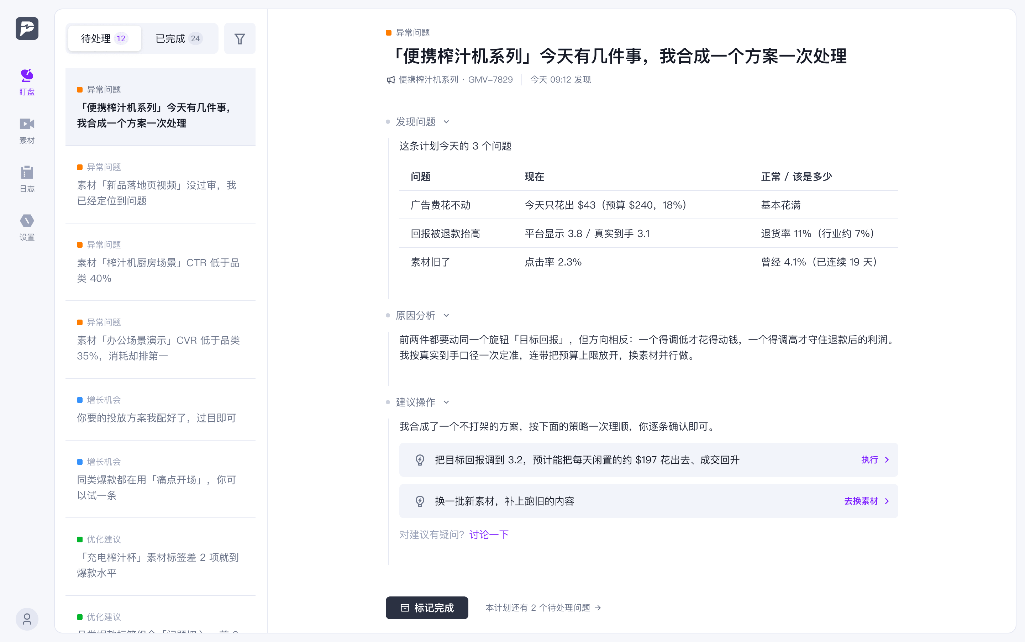Click 今天 09:12 发现 timestamp
1025x642 pixels.
pyautogui.click(x=561, y=80)
